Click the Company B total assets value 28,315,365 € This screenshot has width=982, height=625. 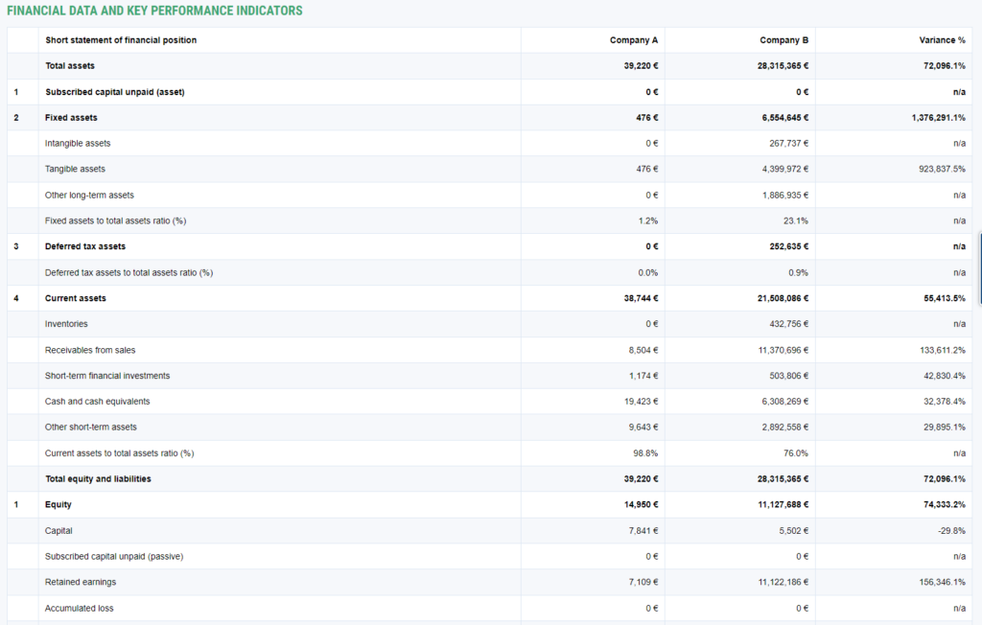click(x=783, y=66)
